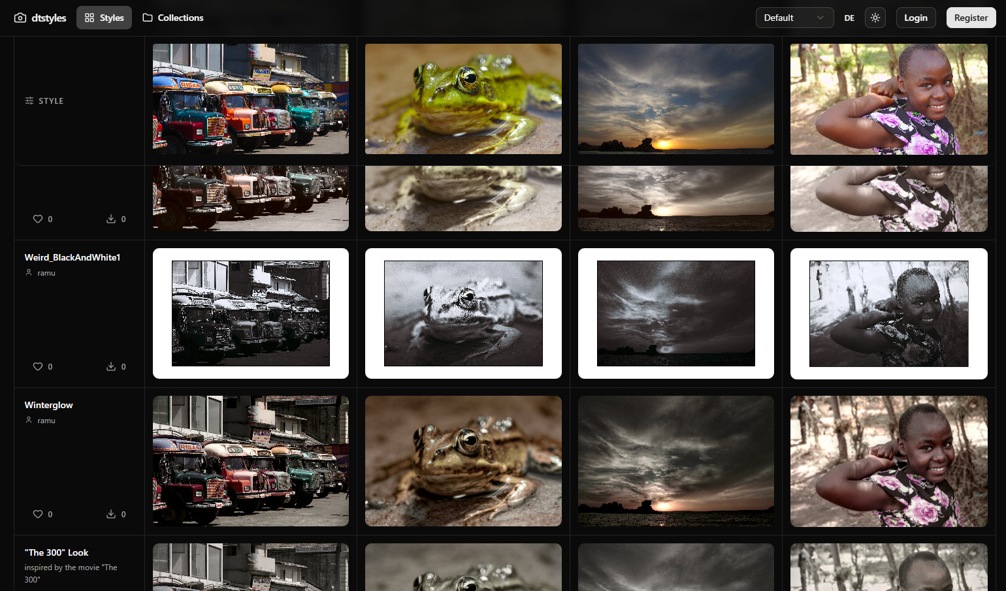Open the Collections tab
The height and width of the screenshot is (591, 1006).
point(173,18)
